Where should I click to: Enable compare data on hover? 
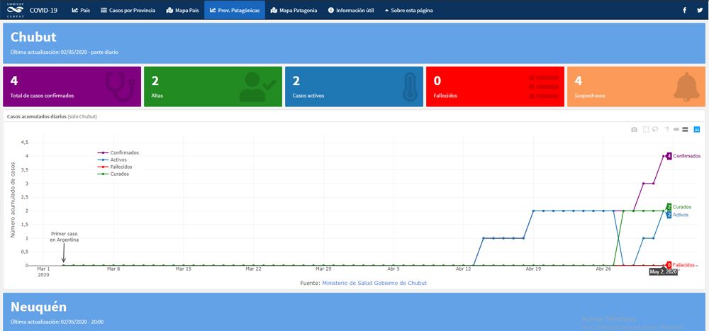click(x=686, y=130)
